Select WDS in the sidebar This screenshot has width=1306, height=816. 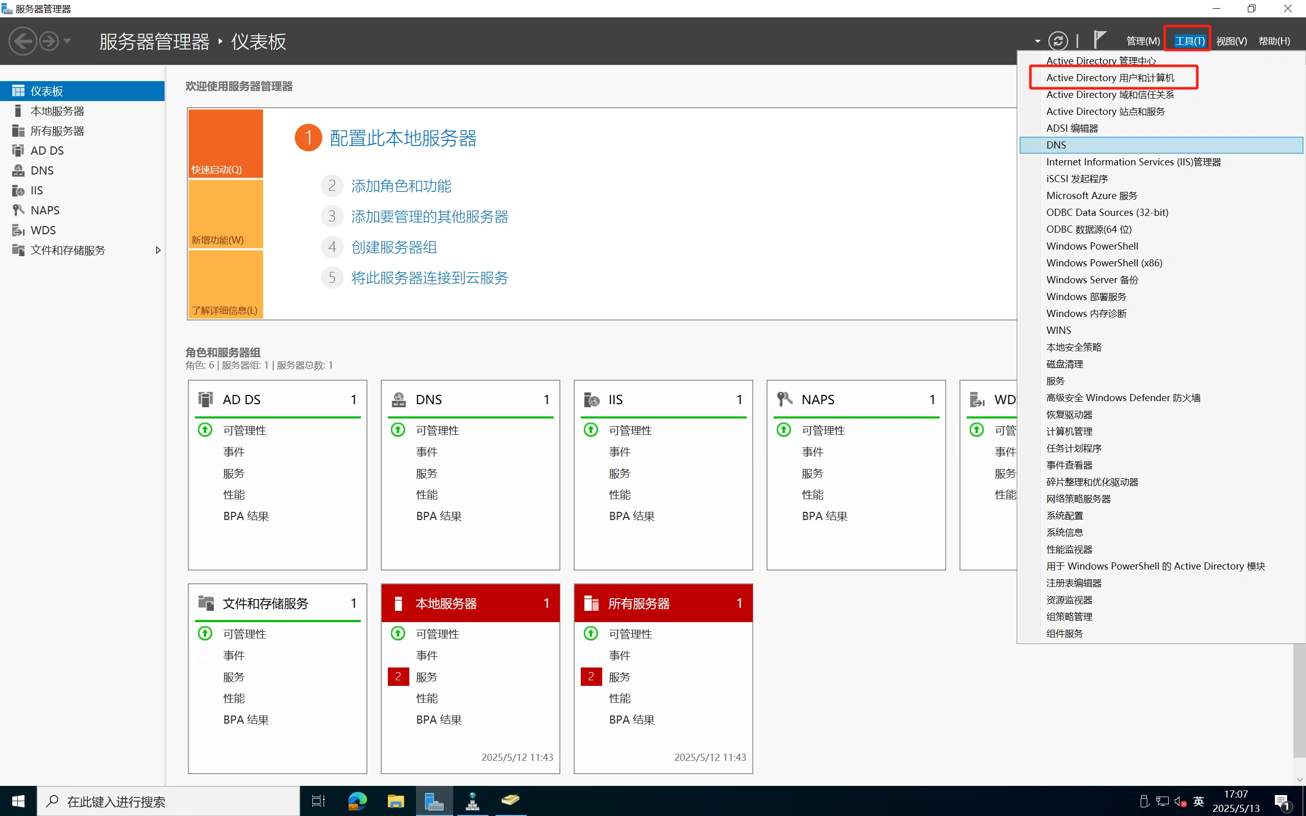click(x=82, y=230)
